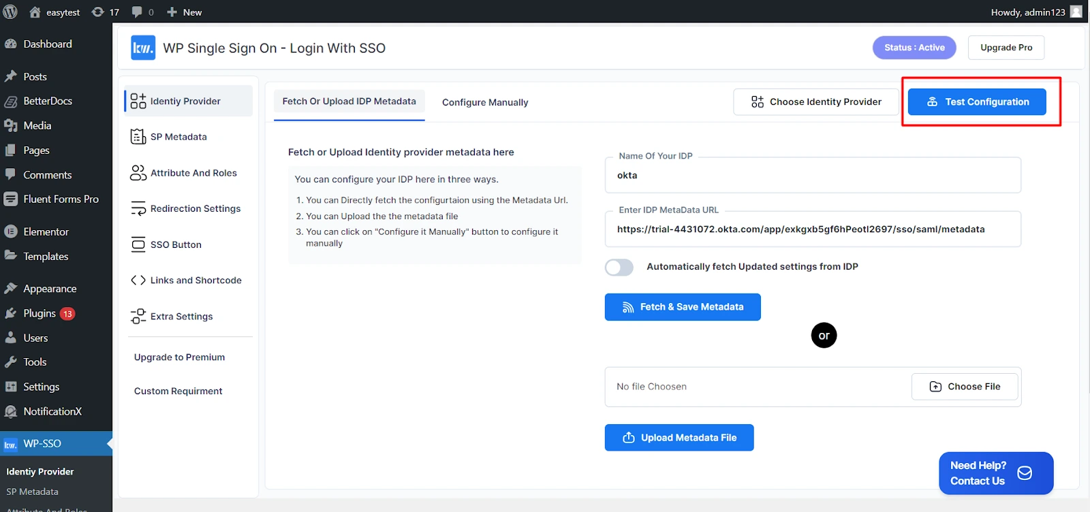The width and height of the screenshot is (1090, 512).
Task: Click the kw. plugin logo in header
Action: [x=143, y=48]
